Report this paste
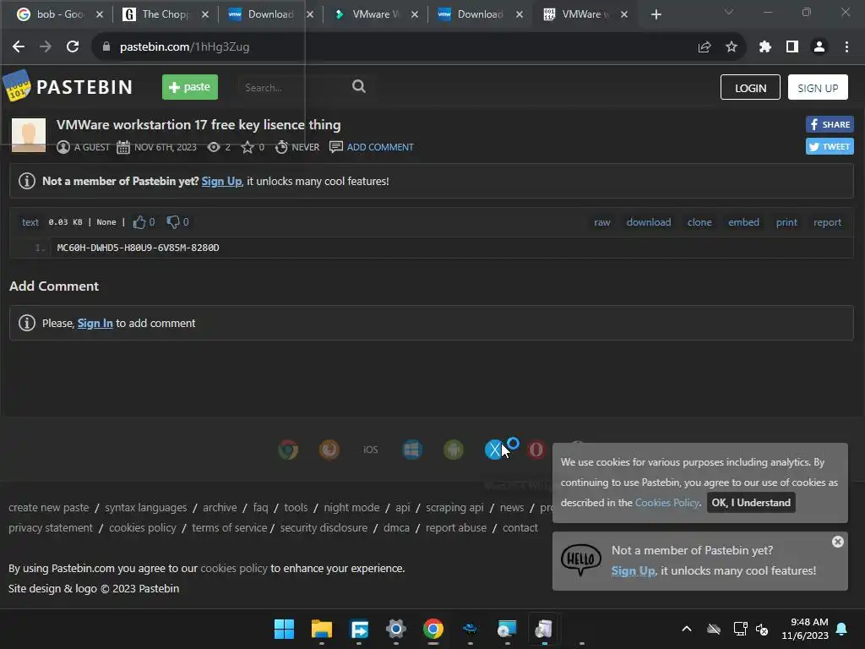The height and width of the screenshot is (649, 865). tap(827, 222)
